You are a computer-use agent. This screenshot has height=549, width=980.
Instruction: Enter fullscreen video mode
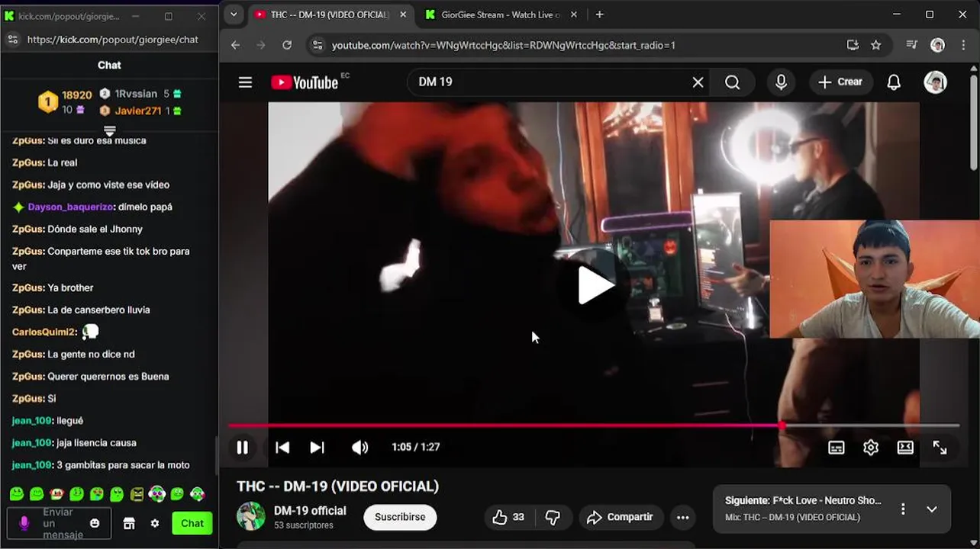[x=940, y=448]
